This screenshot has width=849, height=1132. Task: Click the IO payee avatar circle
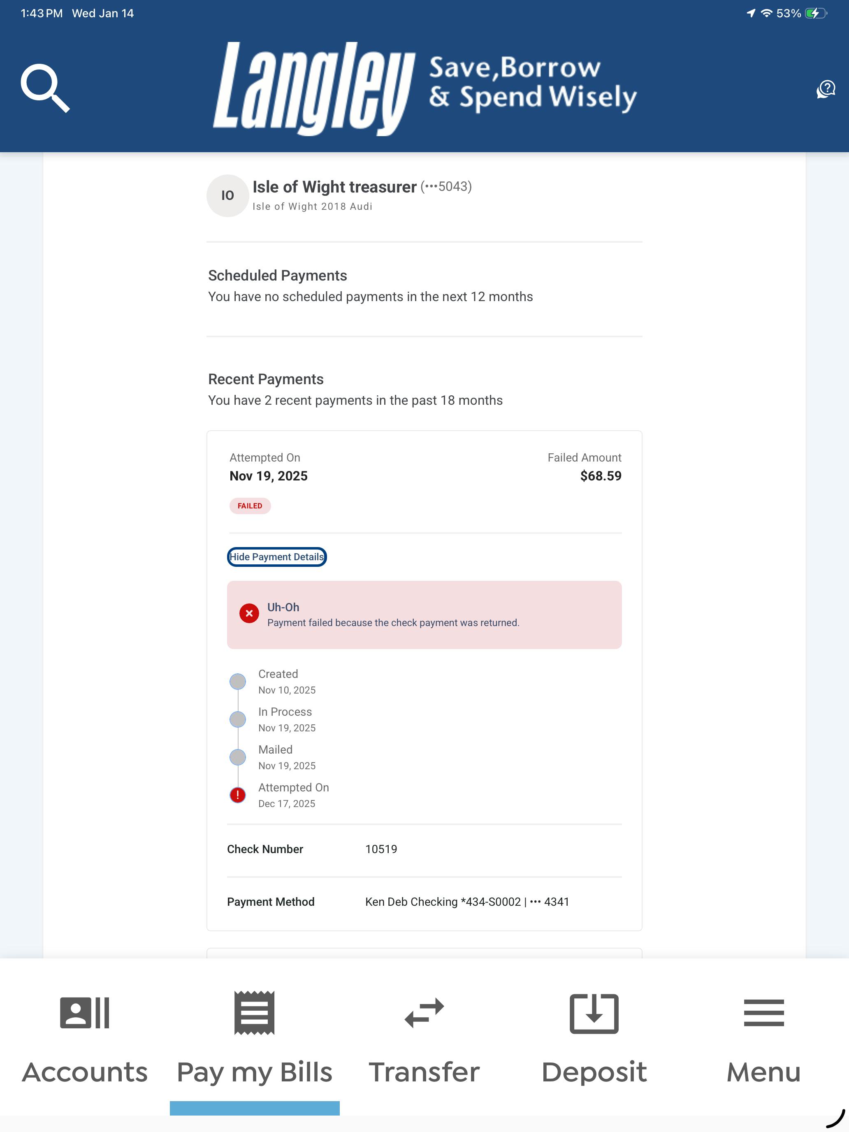point(227,195)
